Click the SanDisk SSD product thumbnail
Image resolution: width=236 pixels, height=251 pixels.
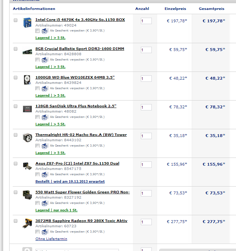coord(27,109)
